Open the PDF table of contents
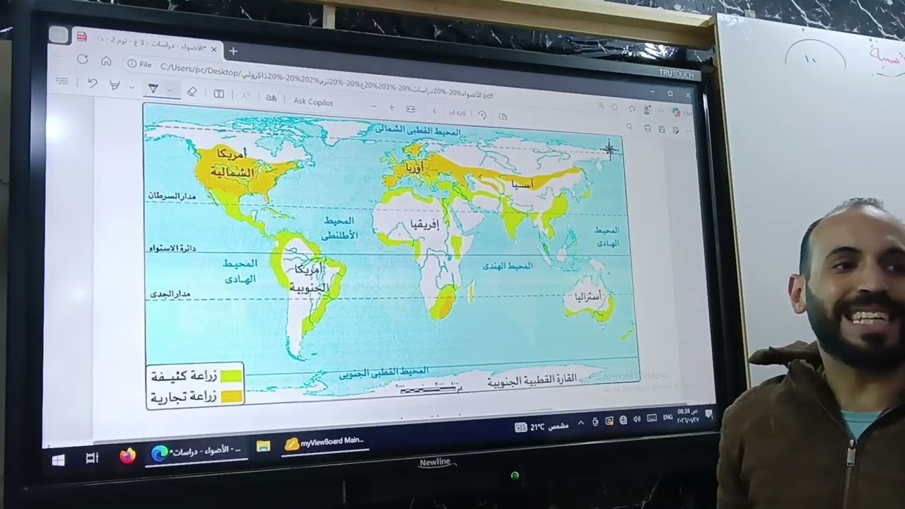Viewport: 905px width, 509px height. tap(62, 82)
